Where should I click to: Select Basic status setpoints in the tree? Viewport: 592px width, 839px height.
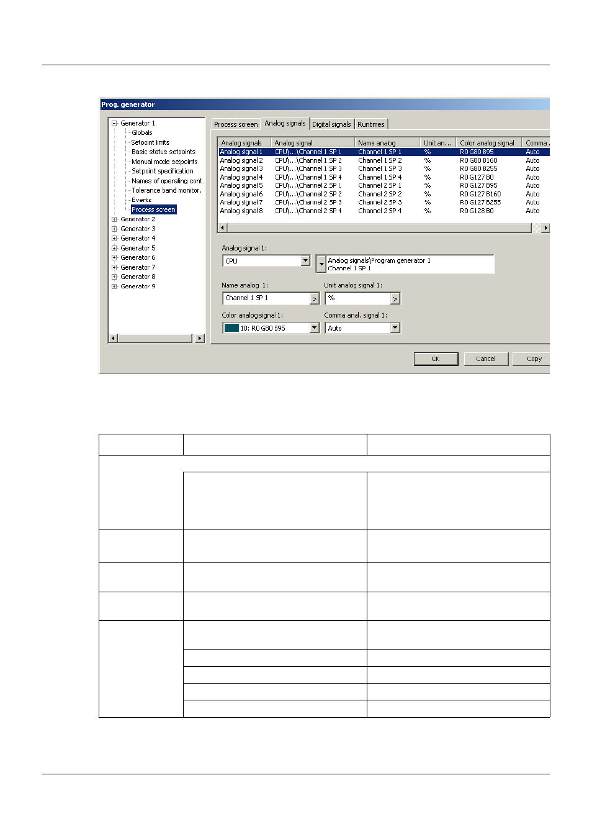(x=163, y=152)
